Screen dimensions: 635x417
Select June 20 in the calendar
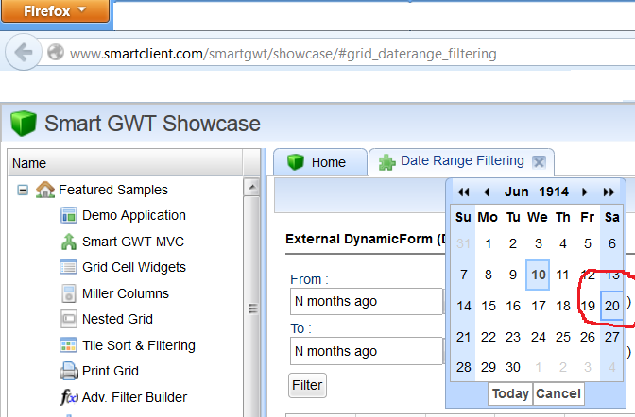(611, 306)
